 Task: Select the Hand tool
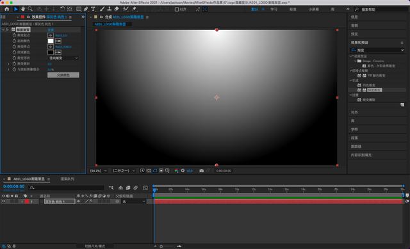point(23,9)
